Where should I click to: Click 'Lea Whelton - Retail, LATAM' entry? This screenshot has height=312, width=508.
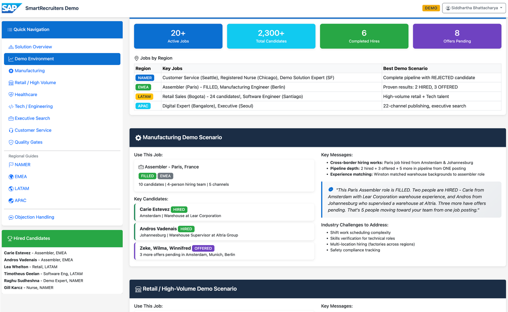(x=31, y=267)
